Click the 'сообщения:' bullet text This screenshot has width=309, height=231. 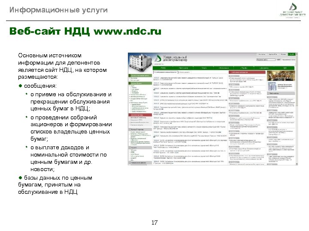(x=40, y=86)
